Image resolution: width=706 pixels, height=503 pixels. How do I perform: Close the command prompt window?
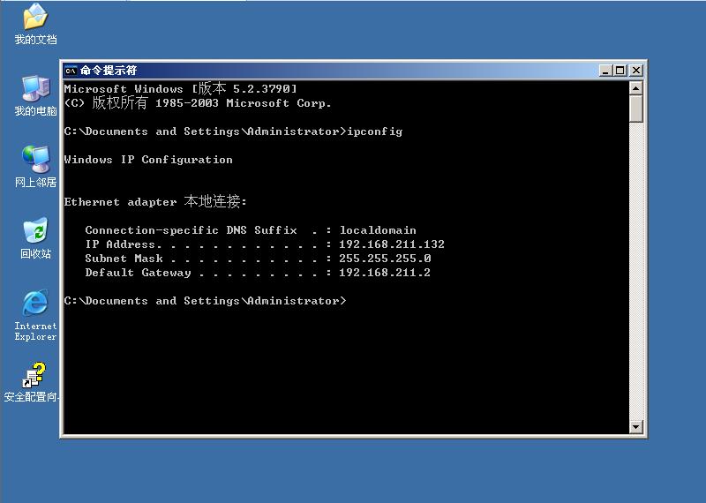636,71
